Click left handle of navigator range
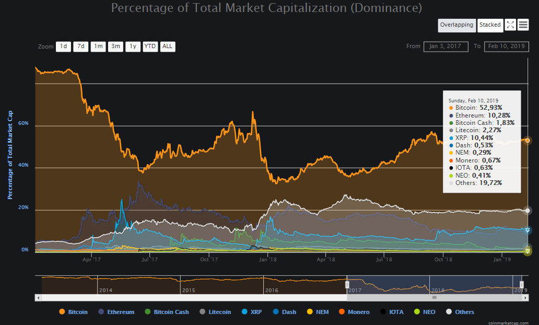 tap(347, 284)
